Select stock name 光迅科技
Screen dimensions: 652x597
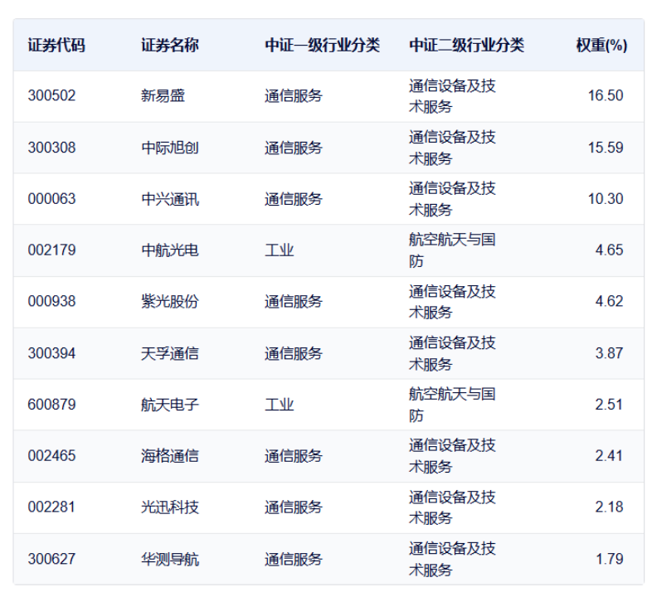tap(170, 507)
